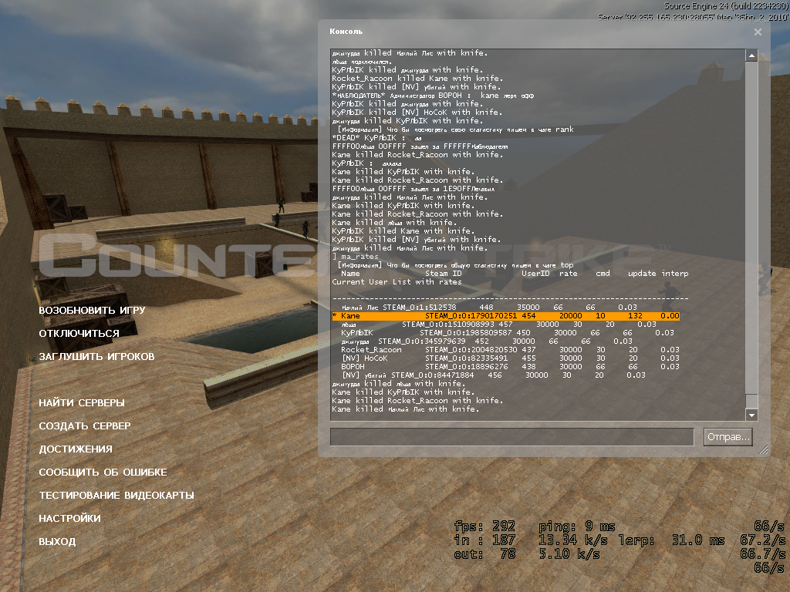This screenshot has width=790, height=592.
Task: Open НАСТРОЙКИ from main menu
Action: 69,519
